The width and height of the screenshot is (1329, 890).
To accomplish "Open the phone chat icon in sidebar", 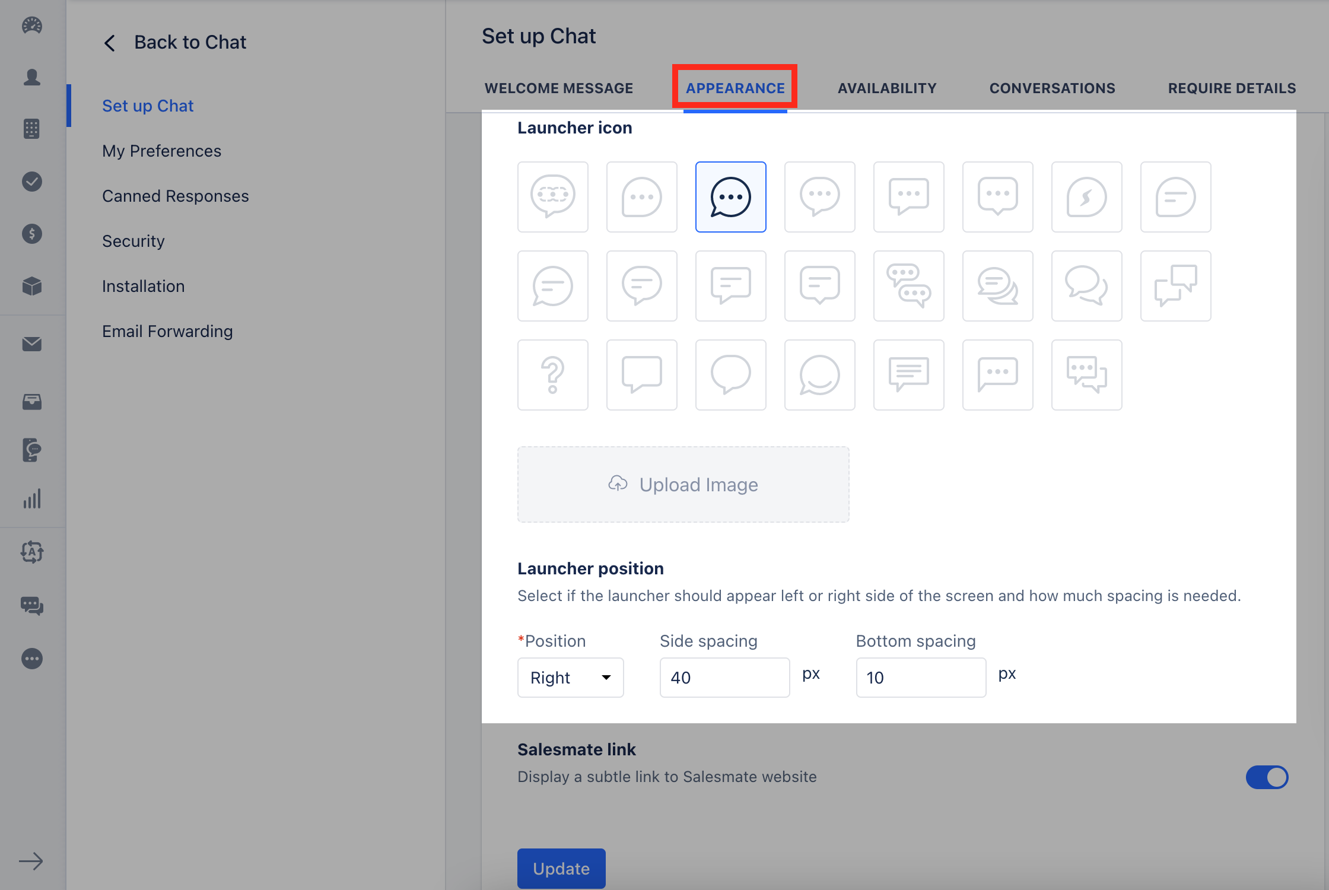I will 32,450.
